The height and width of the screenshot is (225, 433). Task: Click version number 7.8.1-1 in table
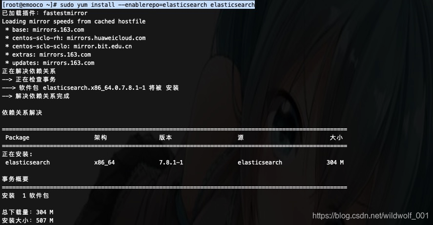coord(171,163)
